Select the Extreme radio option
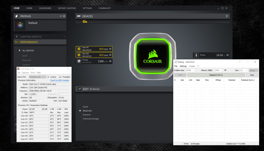 (x=80, y=114)
